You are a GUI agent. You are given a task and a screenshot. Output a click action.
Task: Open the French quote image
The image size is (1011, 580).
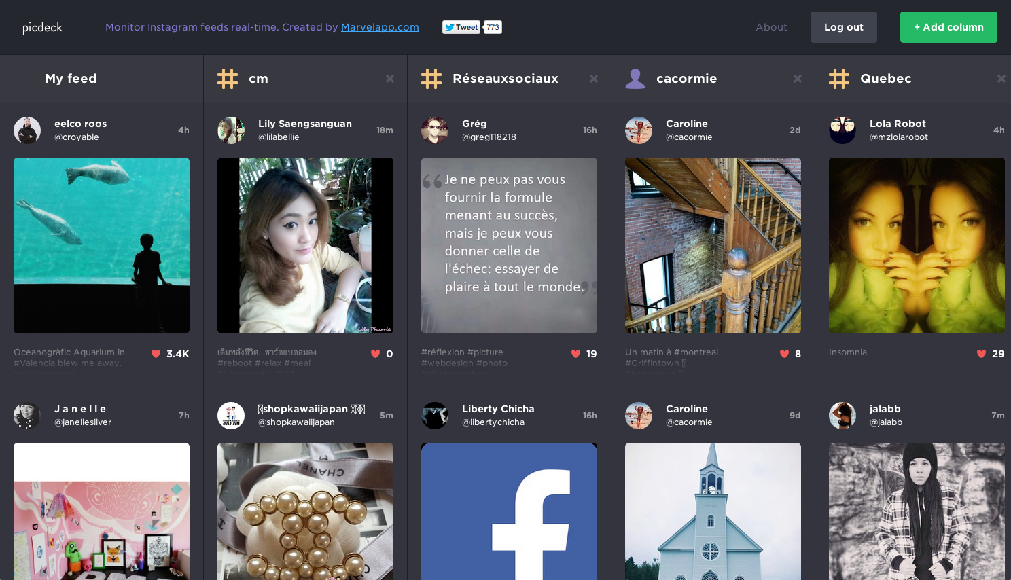click(x=509, y=245)
